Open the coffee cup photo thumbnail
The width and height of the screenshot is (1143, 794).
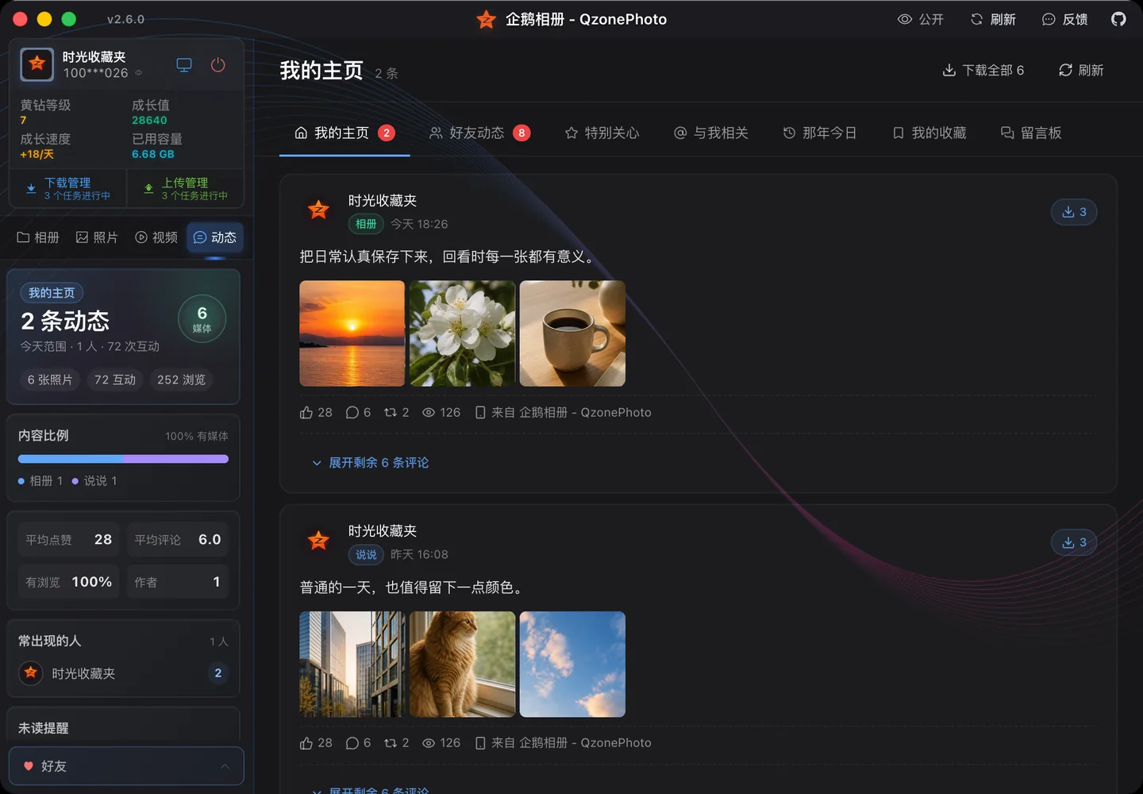(x=572, y=333)
